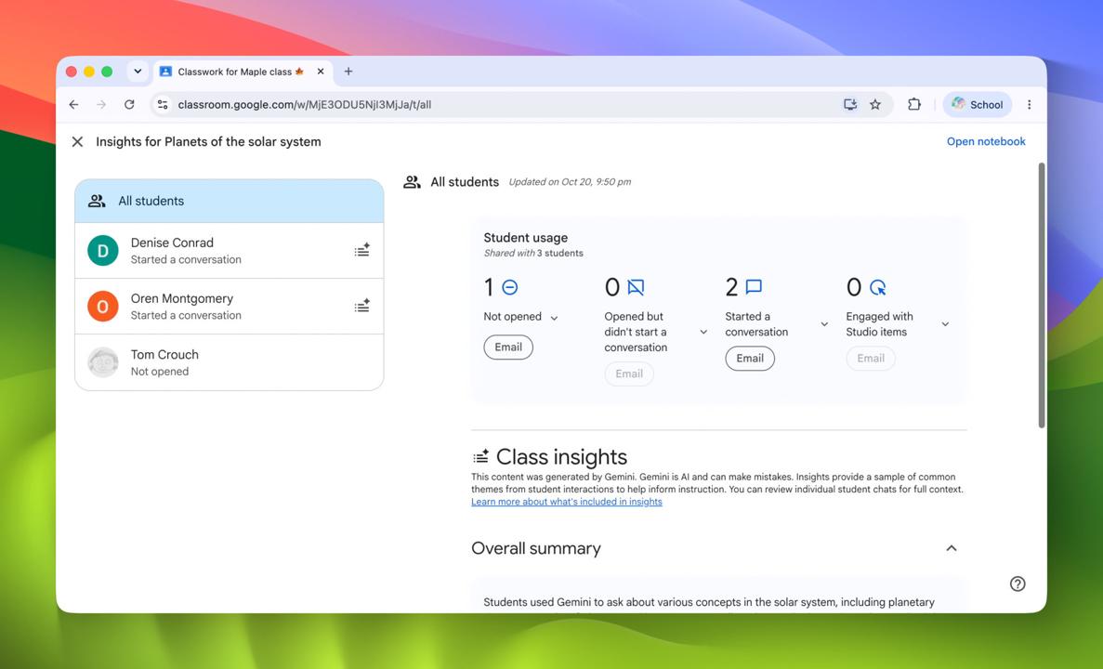1103x669 pixels.
Task: Click the Class insights sparkle icon
Action: point(480,456)
